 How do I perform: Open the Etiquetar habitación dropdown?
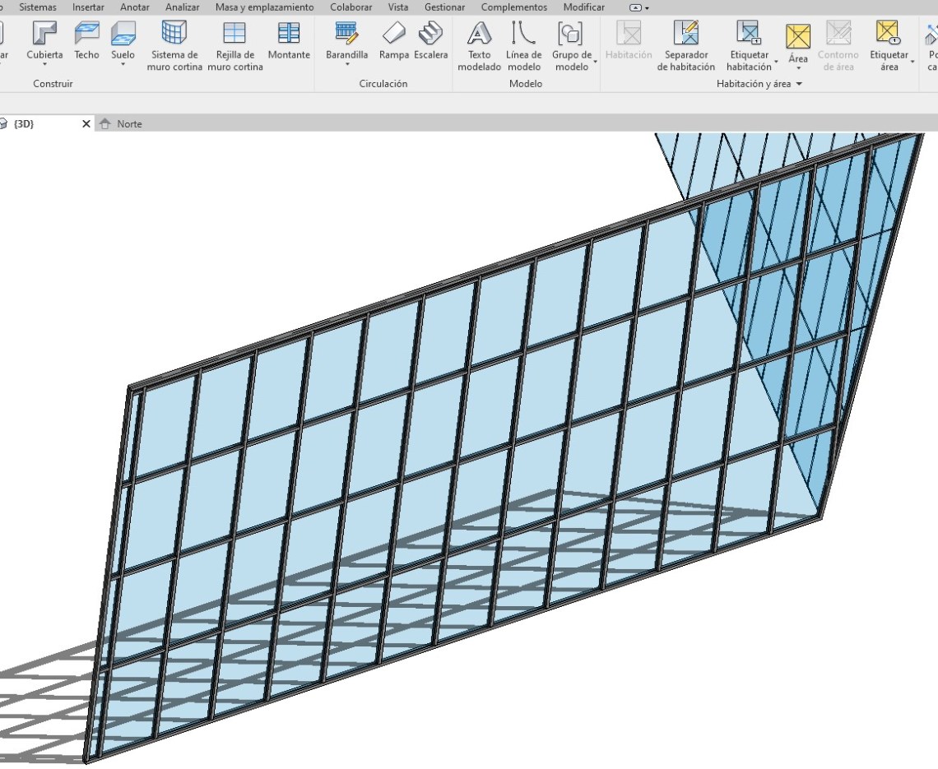coord(775,67)
